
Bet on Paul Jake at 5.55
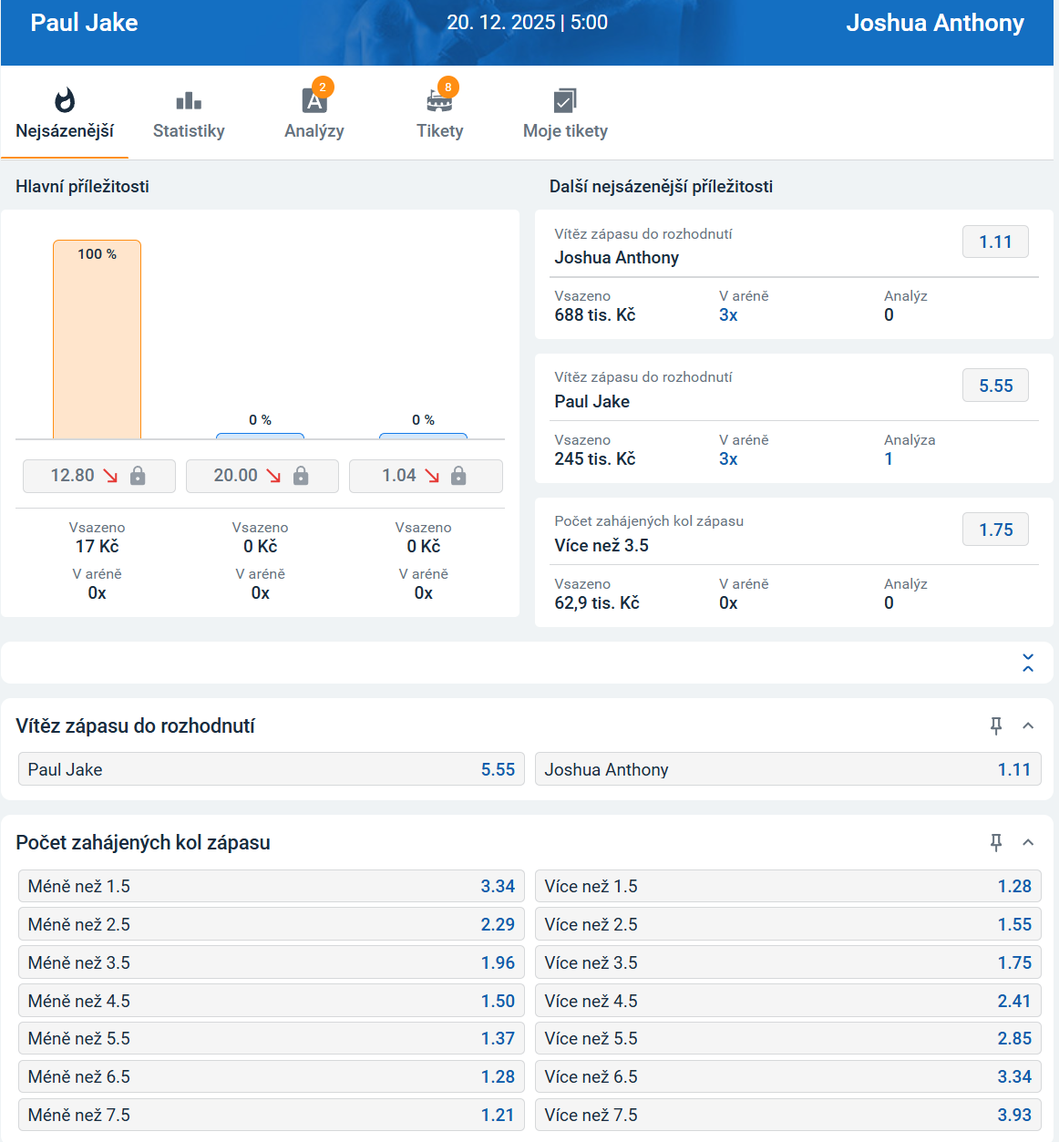[x=271, y=769]
